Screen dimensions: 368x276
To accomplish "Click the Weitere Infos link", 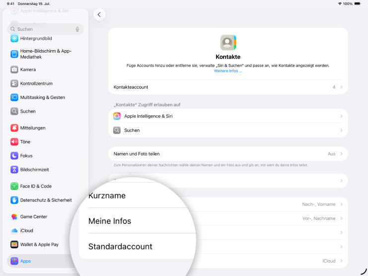I will coord(228,71).
